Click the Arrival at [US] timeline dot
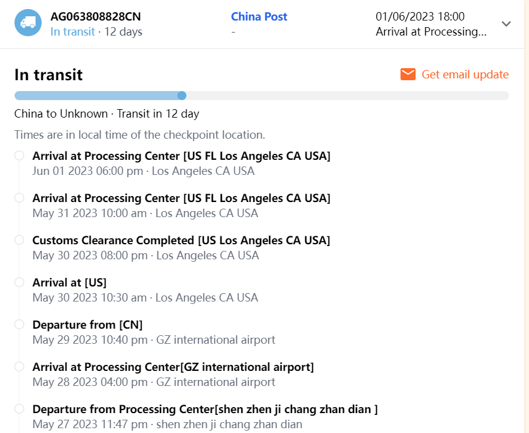This screenshot has height=433, width=529. 19,282
